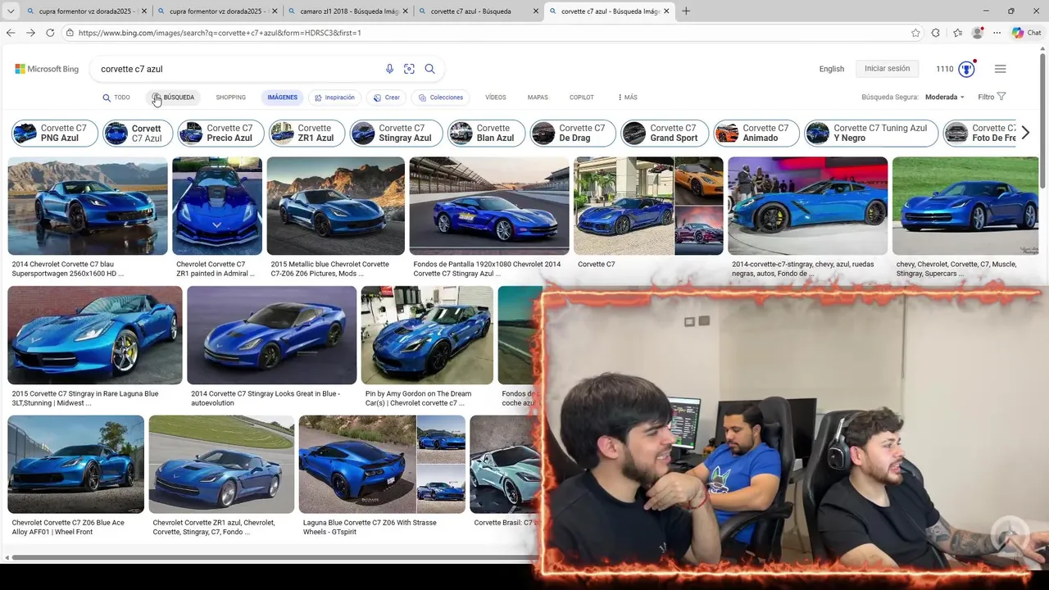The image size is (1049, 590).
Task: Click Iniciar sesión button
Action: point(887,69)
